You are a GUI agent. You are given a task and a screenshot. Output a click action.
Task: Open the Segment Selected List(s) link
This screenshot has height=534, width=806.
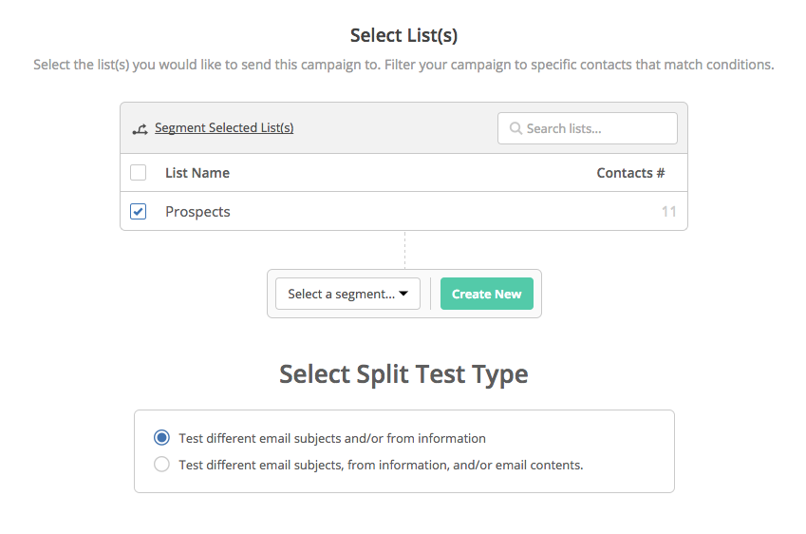[224, 128]
